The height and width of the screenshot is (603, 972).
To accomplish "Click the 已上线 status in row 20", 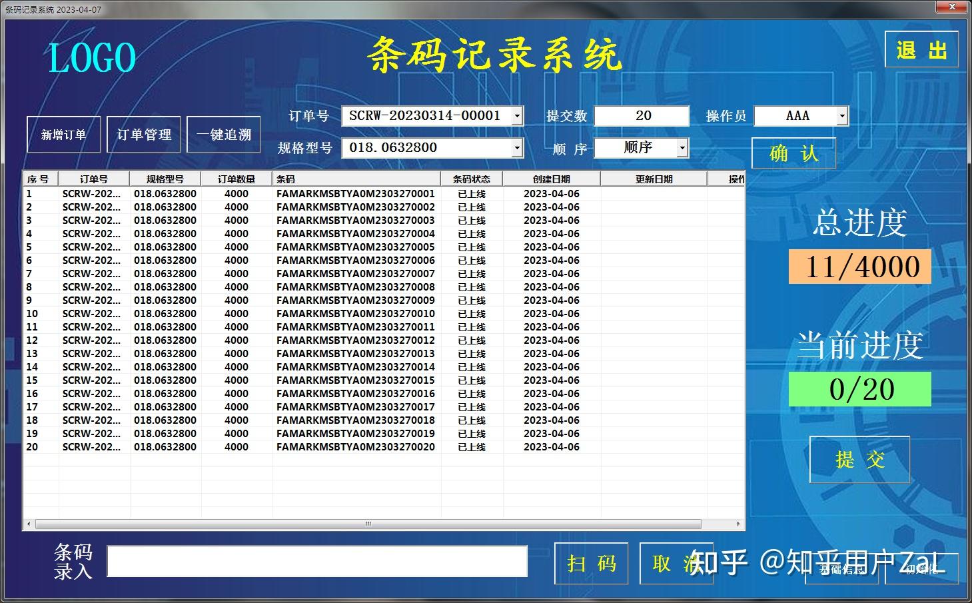I will [x=472, y=447].
